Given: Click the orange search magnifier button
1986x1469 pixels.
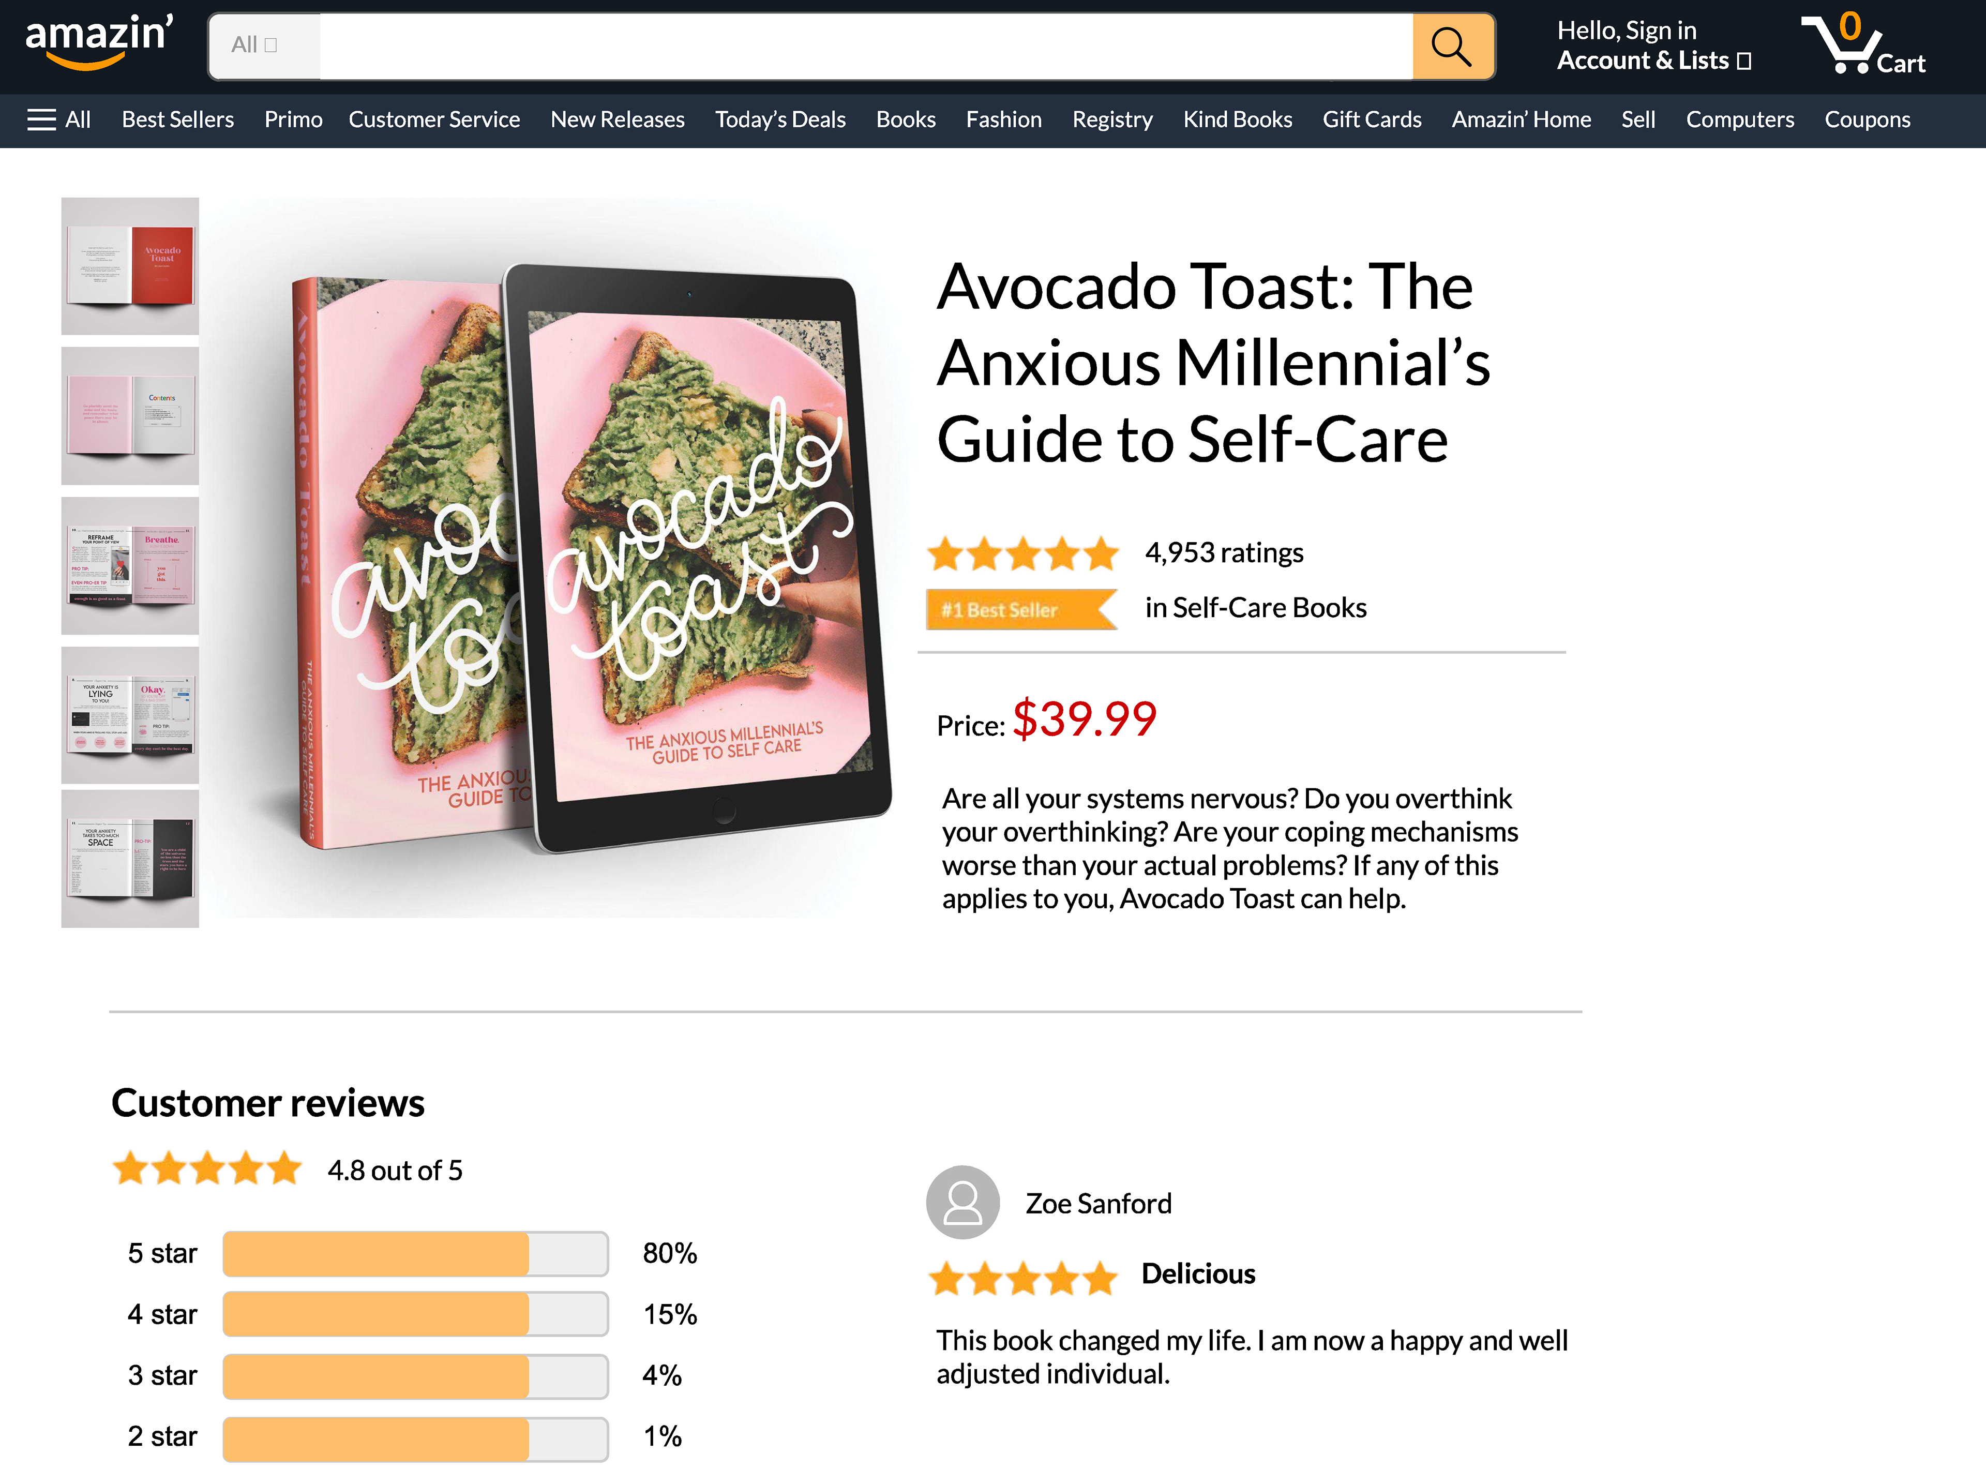Looking at the screenshot, I should click(x=1452, y=46).
